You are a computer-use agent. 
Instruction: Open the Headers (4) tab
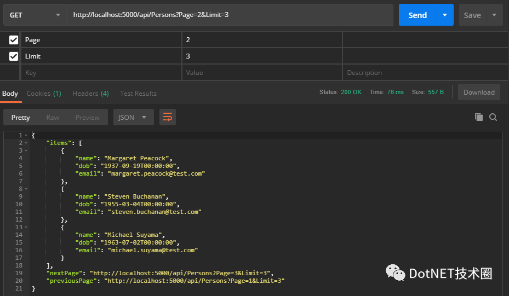90,94
